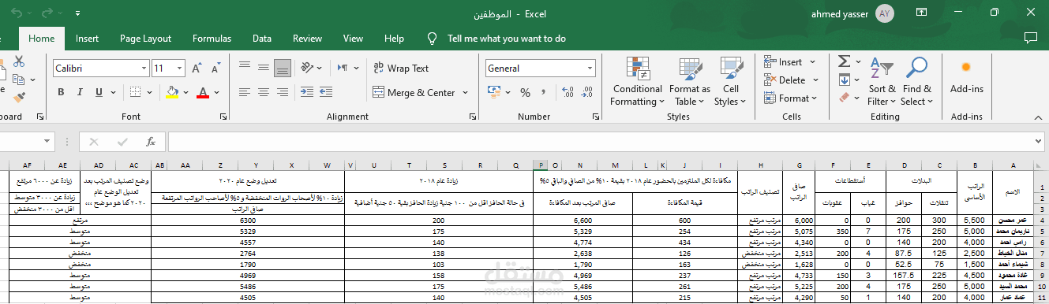The height and width of the screenshot is (304, 1049).
Task: Click the Cut scissors icon
Action: tap(19, 61)
